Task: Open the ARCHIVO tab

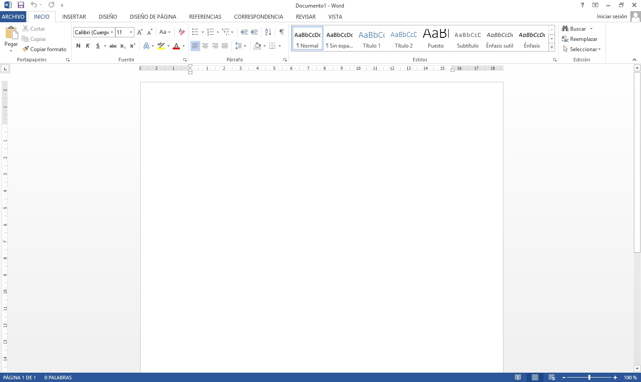Action: coord(13,16)
